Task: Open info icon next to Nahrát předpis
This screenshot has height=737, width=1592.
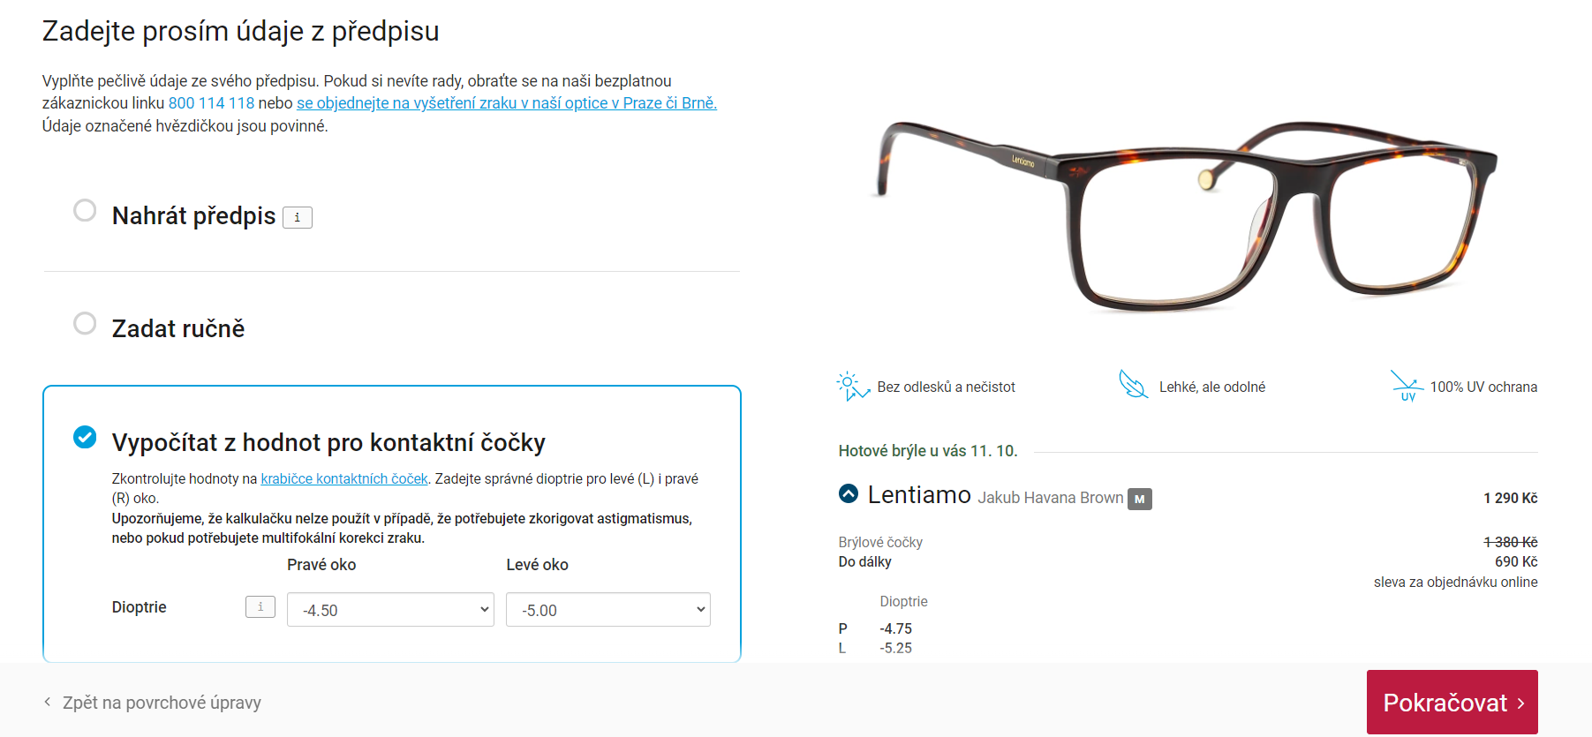Action: pyautogui.click(x=298, y=217)
